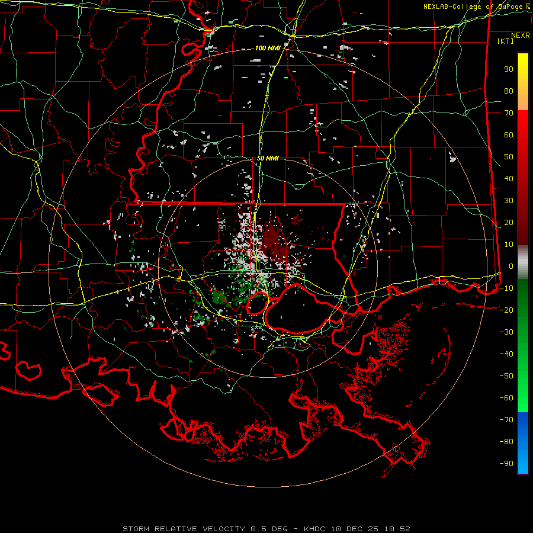The height and width of the screenshot is (533, 533).
Task: Click the 50 value on the velocity scale
Action: pos(509,157)
